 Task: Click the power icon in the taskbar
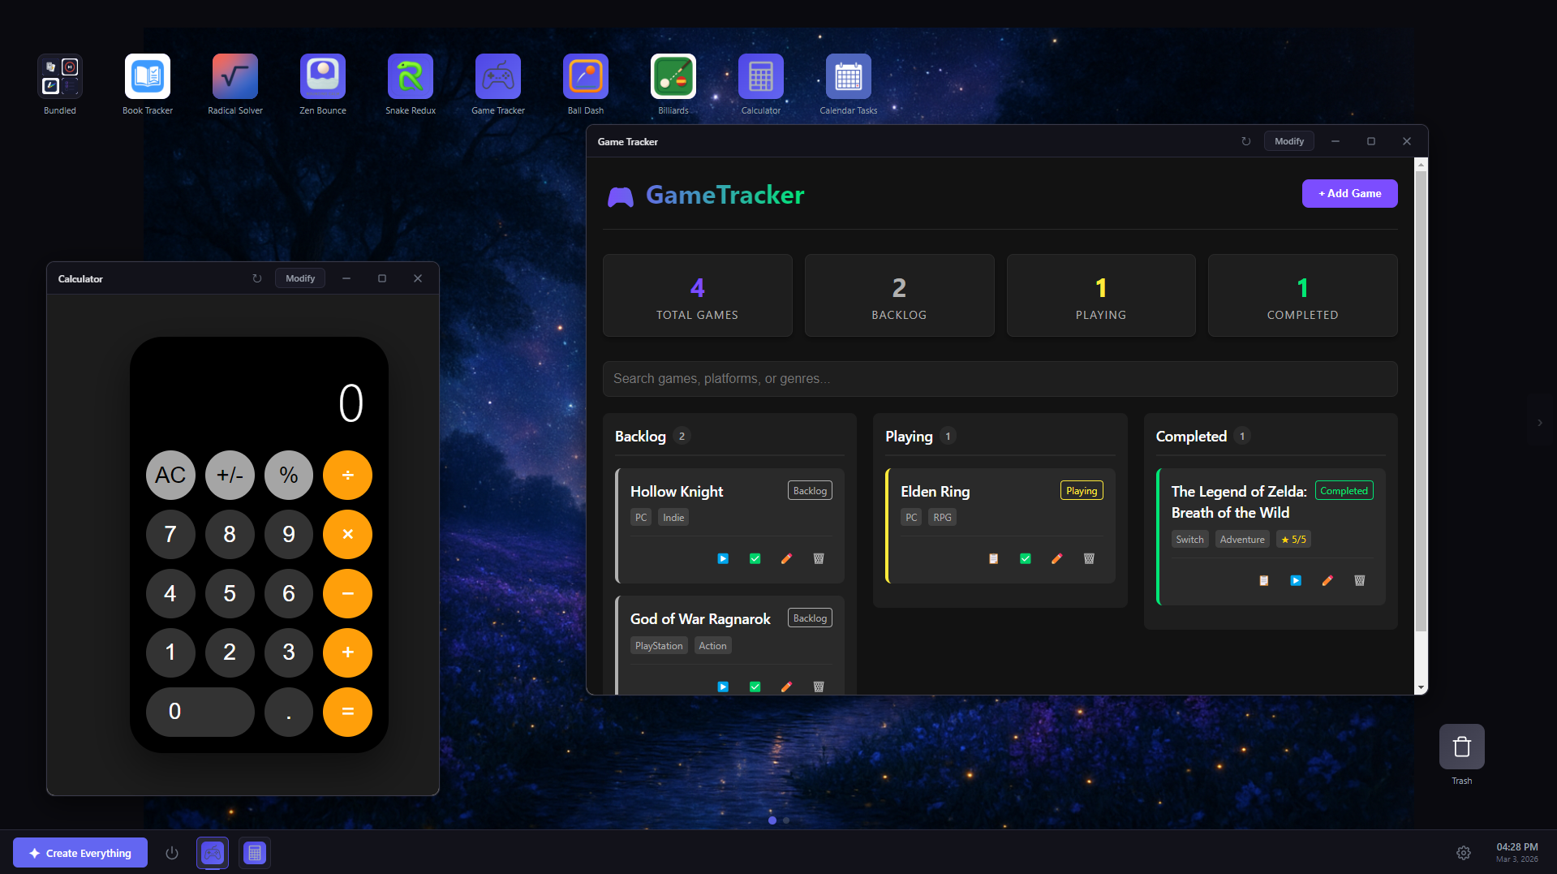click(x=172, y=853)
